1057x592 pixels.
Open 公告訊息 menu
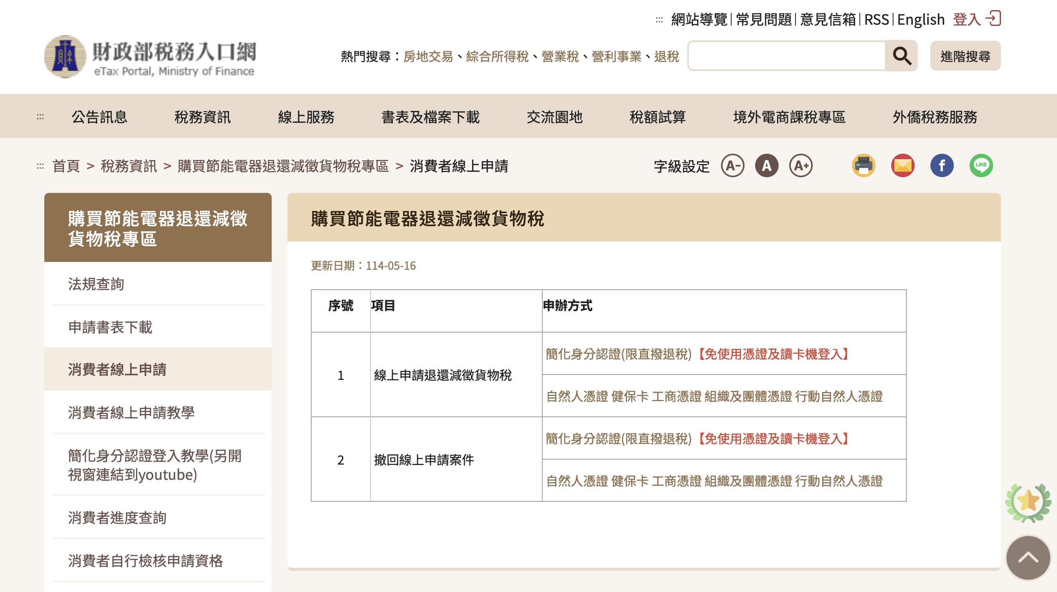(100, 117)
